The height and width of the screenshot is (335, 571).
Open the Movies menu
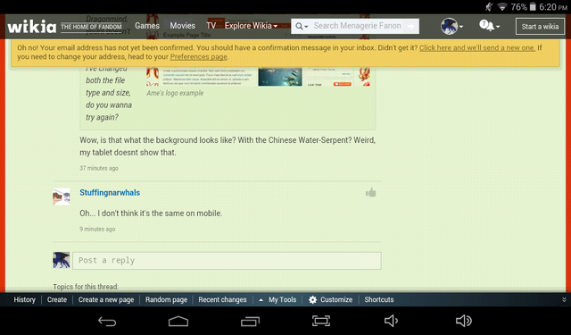(182, 26)
